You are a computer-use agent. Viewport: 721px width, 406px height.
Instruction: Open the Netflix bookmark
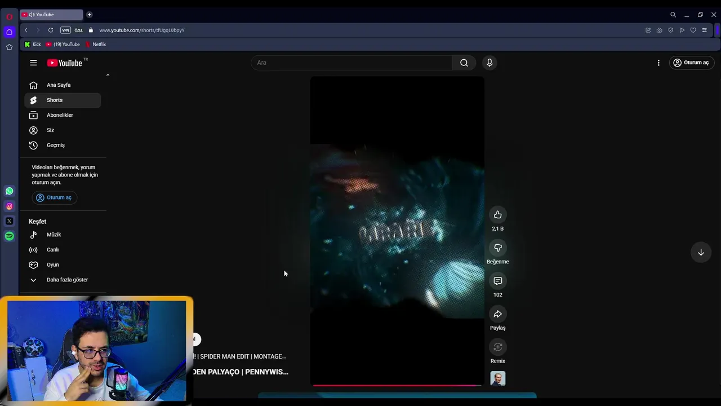[95, 44]
